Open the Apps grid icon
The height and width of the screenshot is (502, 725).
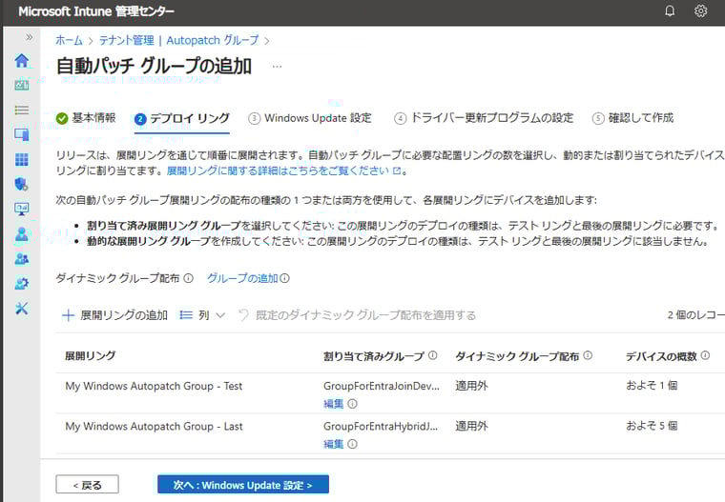point(22,159)
